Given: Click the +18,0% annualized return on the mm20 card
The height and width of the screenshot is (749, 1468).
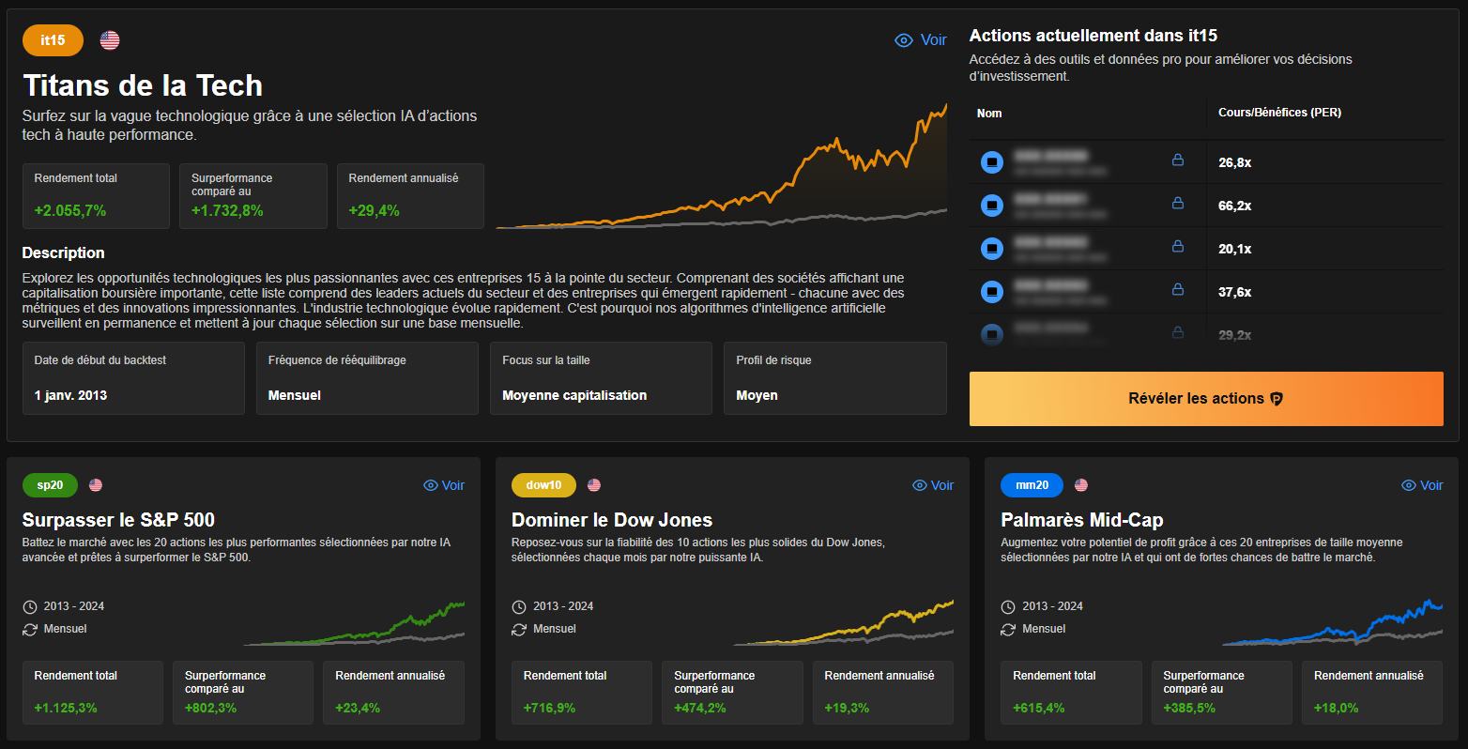Looking at the screenshot, I should click(1337, 708).
